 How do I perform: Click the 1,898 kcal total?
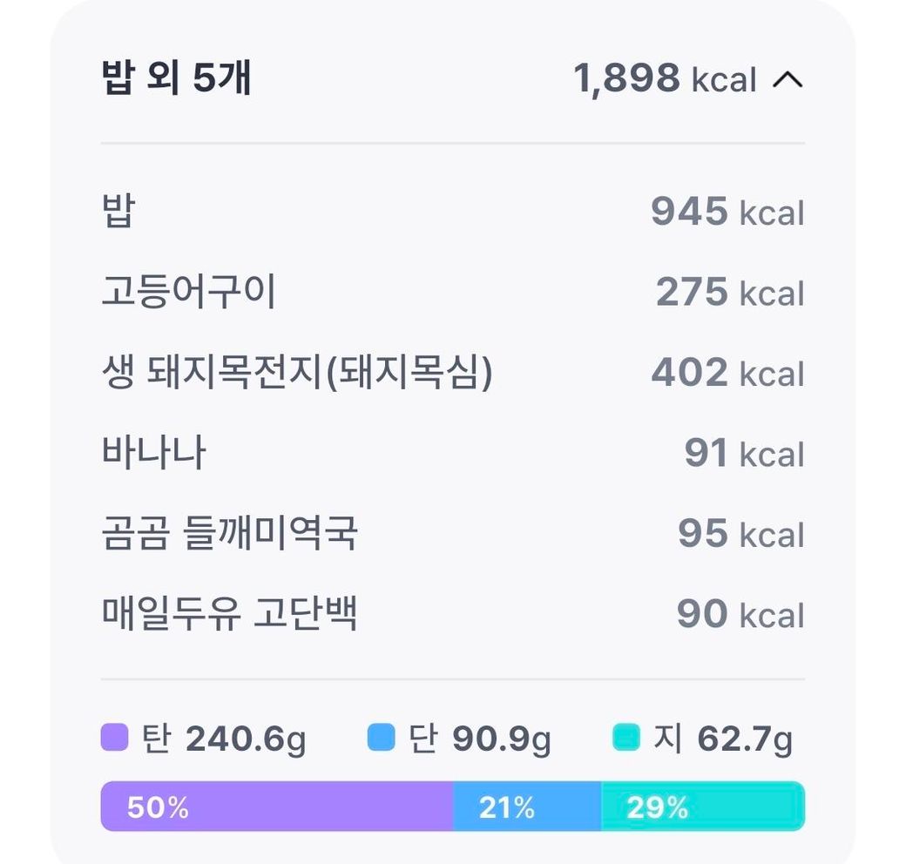click(x=665, y=79)
